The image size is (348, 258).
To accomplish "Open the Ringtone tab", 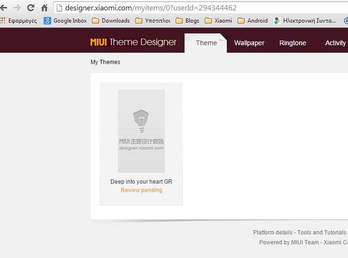I will [x=293, y=43].
